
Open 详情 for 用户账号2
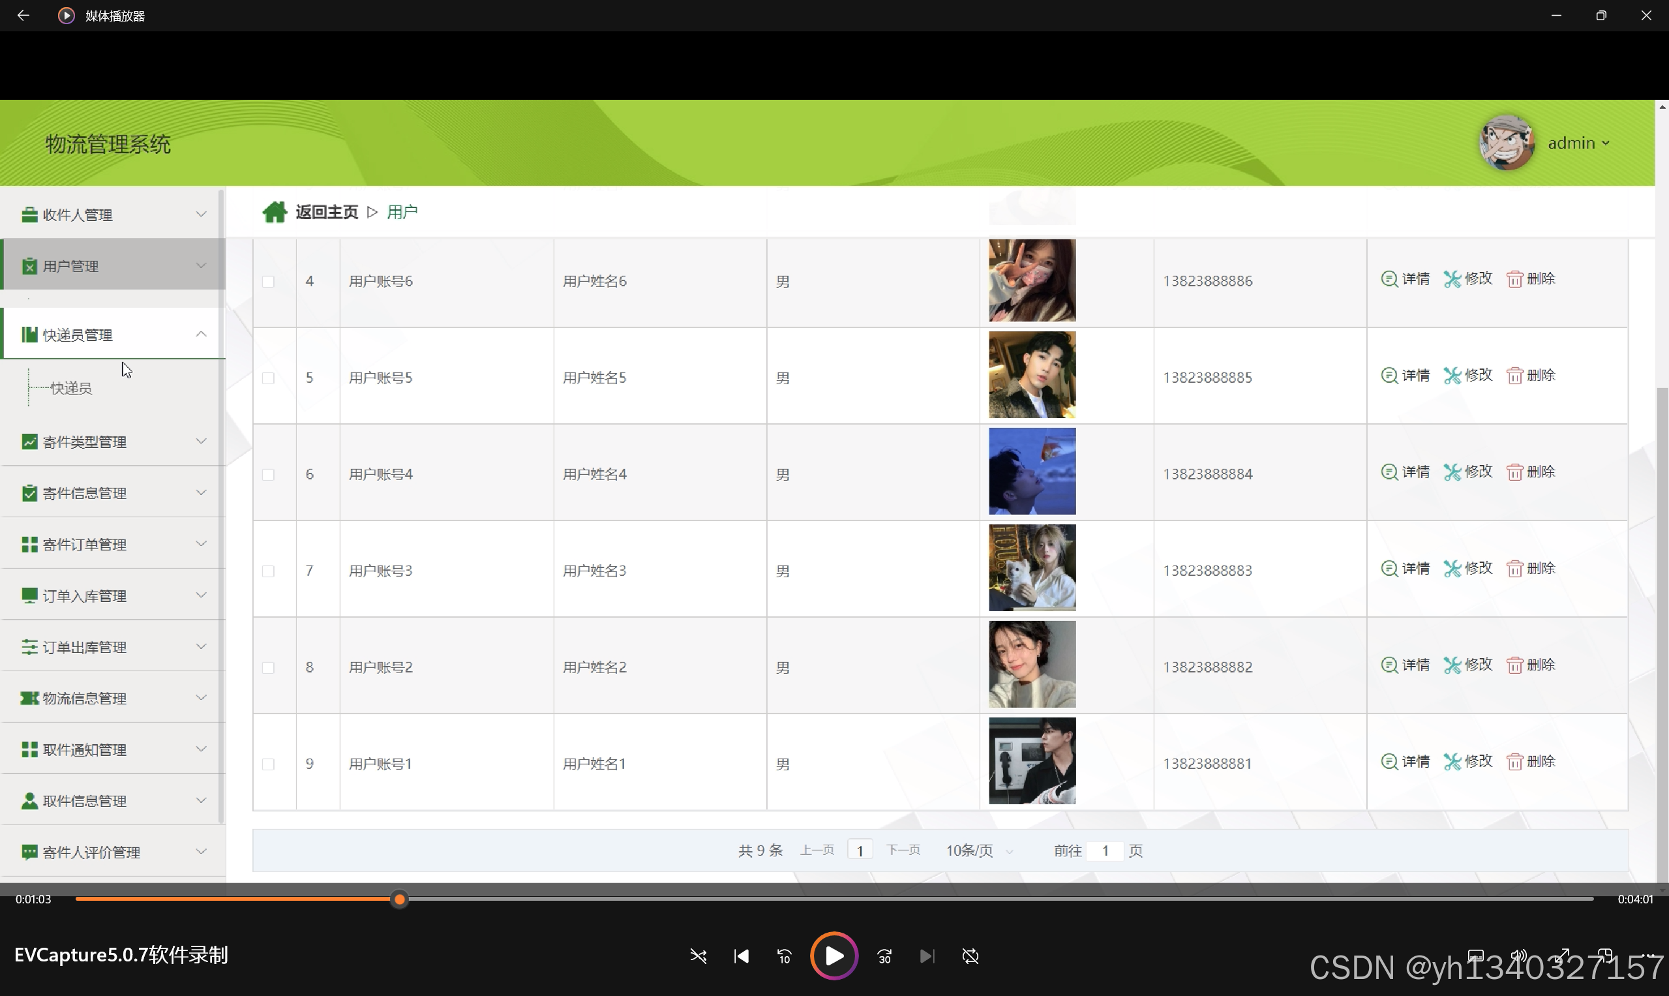tap(1406, 665)
